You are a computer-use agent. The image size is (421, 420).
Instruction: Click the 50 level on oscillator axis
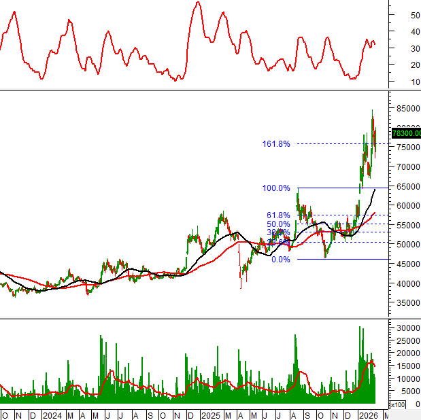[x=397, y=15]
